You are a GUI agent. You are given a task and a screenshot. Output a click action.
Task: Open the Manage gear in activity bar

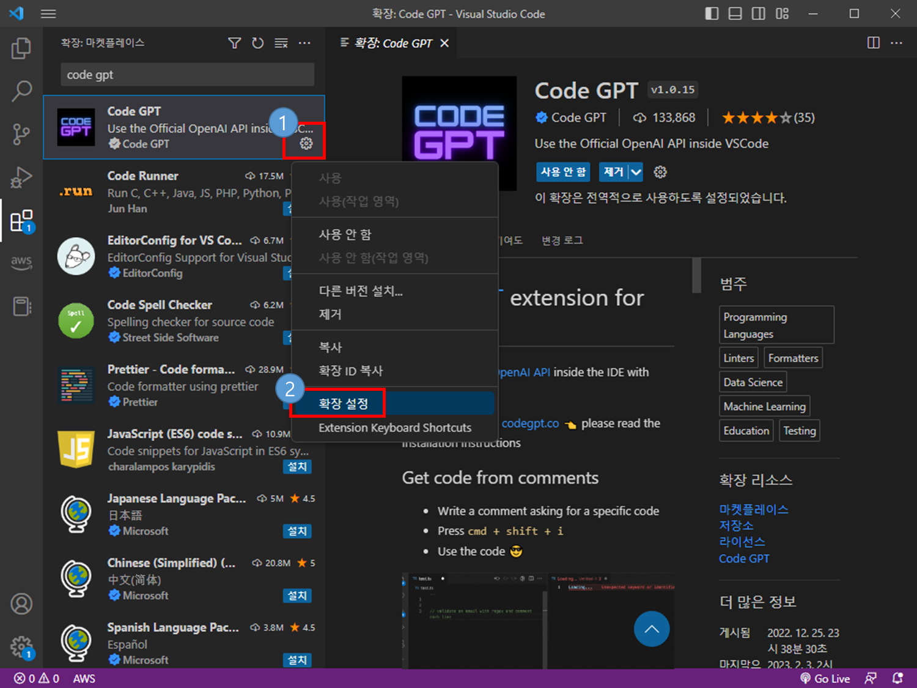click(x=21, y=646)
